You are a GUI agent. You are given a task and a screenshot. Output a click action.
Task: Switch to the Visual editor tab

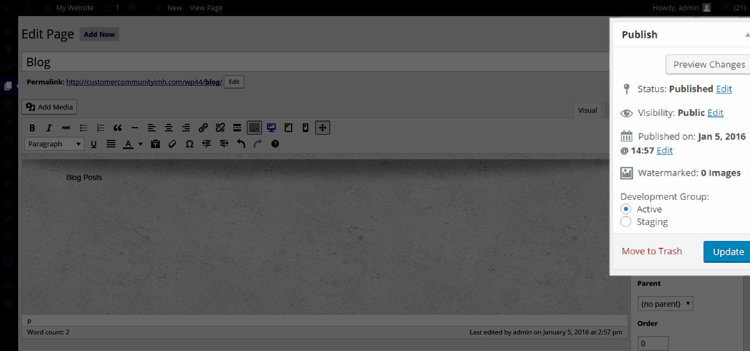point(588,111)
